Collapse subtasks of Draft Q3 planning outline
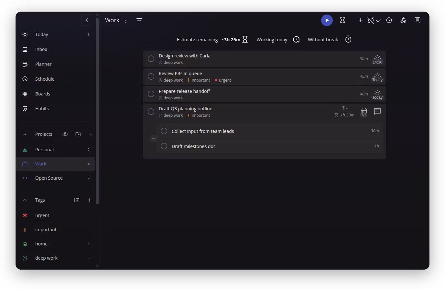This screenshot has width=445, height=289. [x=154, y=138]
